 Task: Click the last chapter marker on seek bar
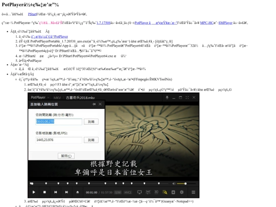[x=159, y=183]
